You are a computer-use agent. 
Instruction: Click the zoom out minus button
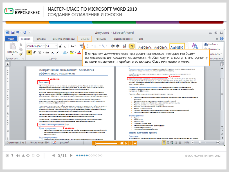point(193,142)
